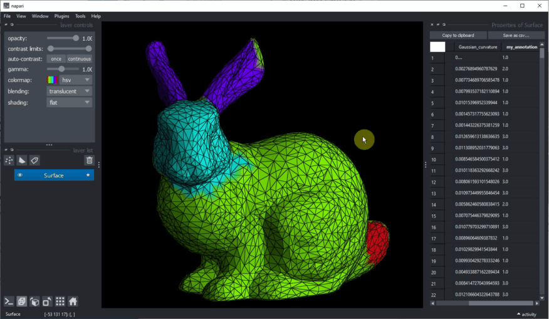Click the Copy to clipboard button

tap(457, 36)
